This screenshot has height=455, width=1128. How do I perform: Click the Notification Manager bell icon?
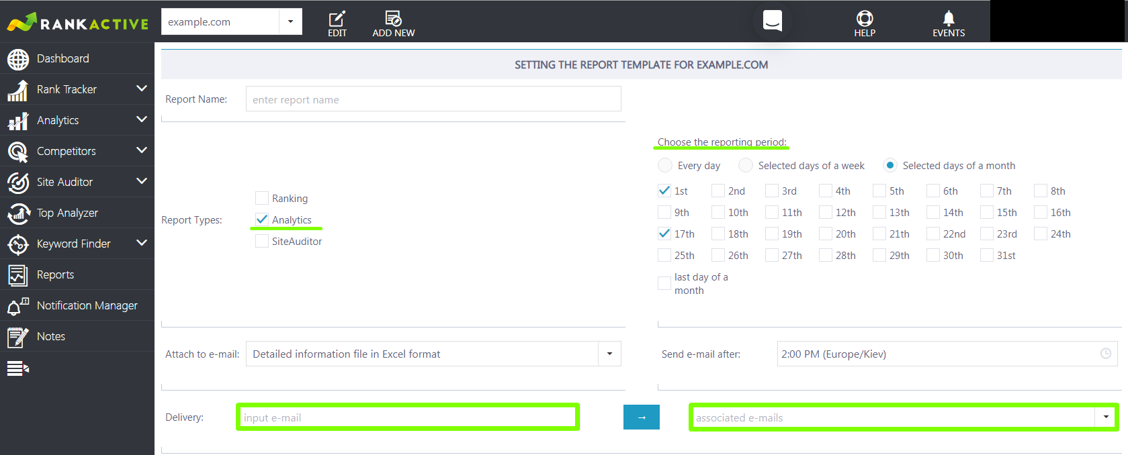(18, 306)
